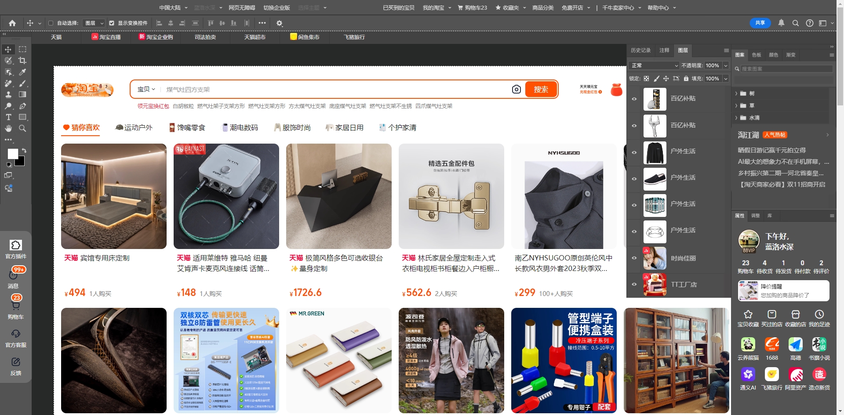Click the Home icon in options bar
Viewport: 844px width, 415px height.
12,23
